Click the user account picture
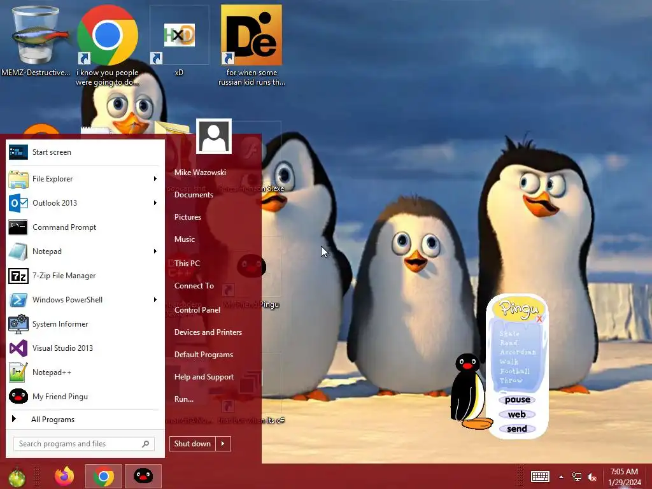The height and width of the screenshot is (489, 652). (214, 136)
